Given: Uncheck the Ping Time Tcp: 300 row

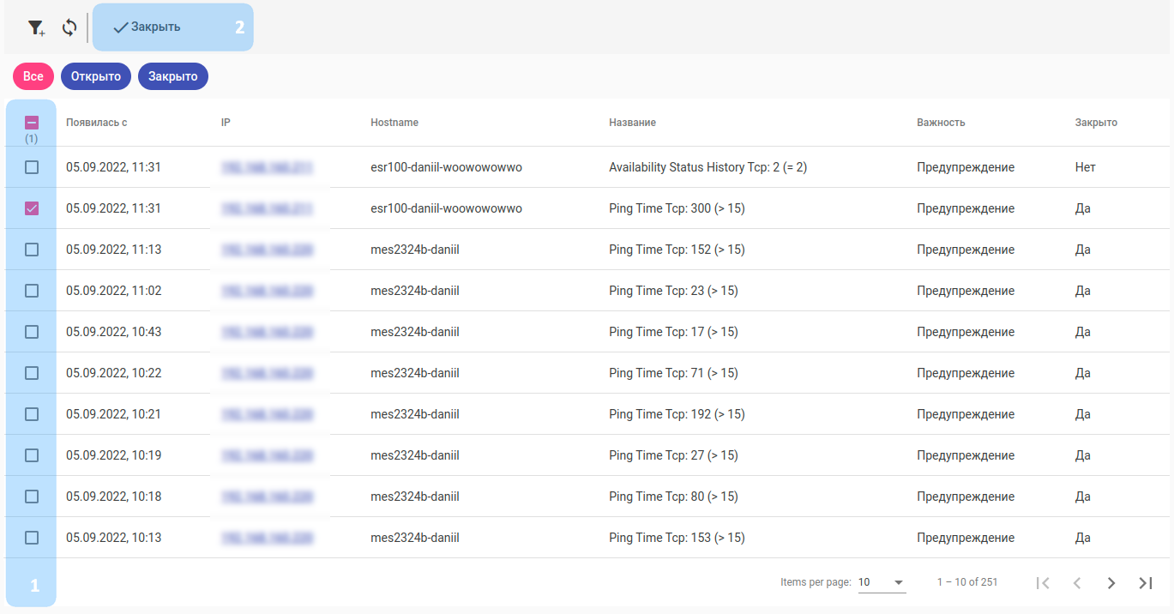Looking at the screenshot, I should coord(32,208).
